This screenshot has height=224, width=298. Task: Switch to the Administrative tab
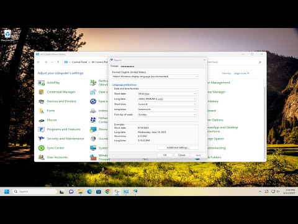(127, 67)
